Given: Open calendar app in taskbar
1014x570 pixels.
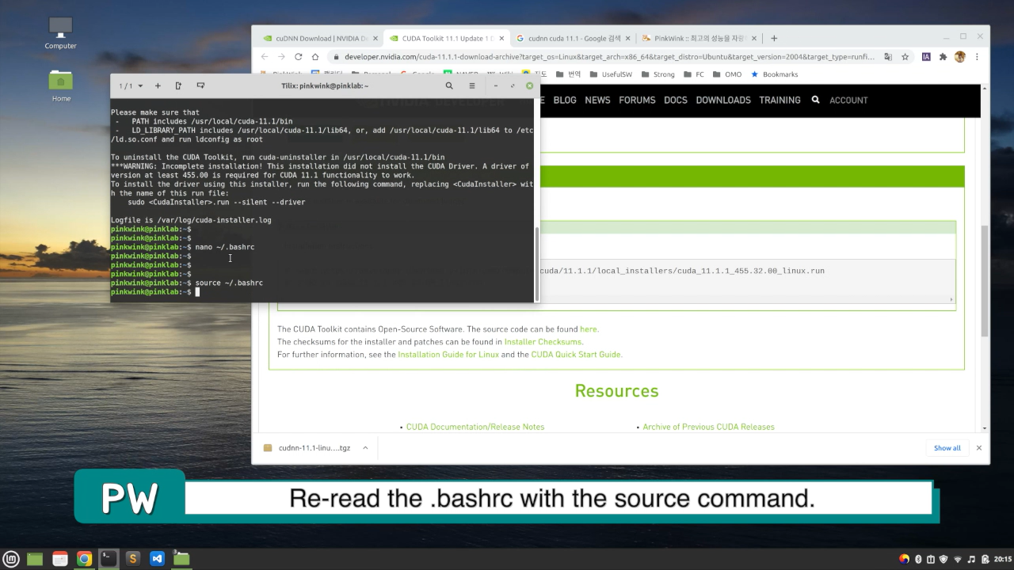Looking at the screenshot, I should 59,559.
